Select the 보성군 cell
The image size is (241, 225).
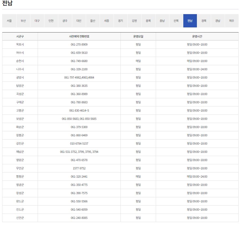20,119
